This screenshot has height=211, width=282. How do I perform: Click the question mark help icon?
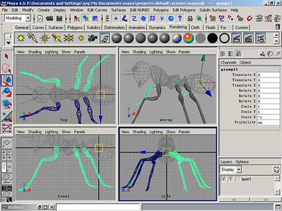(180, 18)
